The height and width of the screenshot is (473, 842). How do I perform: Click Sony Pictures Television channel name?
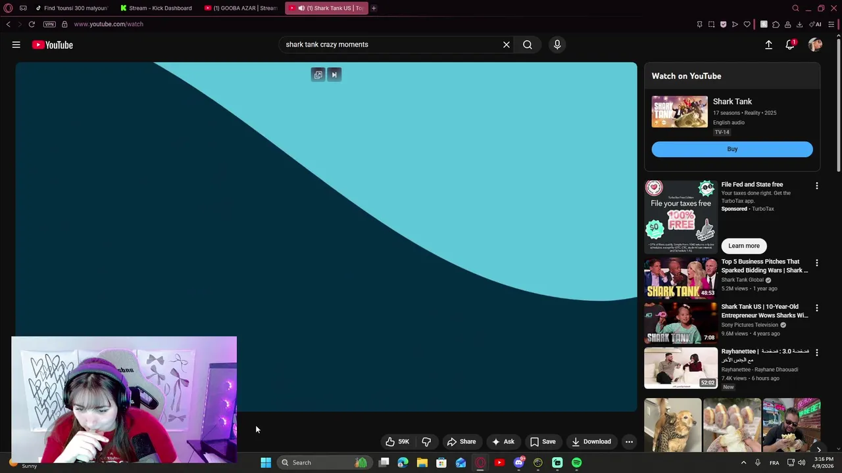pos(749,325)
